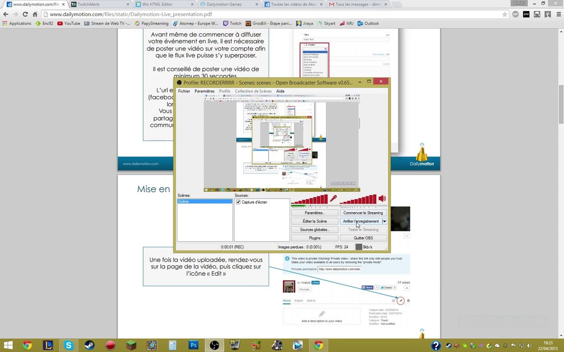Click the red record-circle taskbar icon
The image size is (564, 352).
110,346
